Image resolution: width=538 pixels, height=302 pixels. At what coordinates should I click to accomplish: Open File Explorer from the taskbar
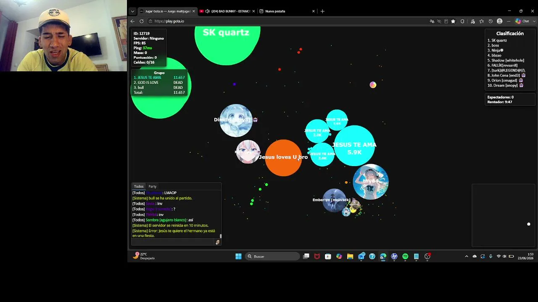(350, 256)
